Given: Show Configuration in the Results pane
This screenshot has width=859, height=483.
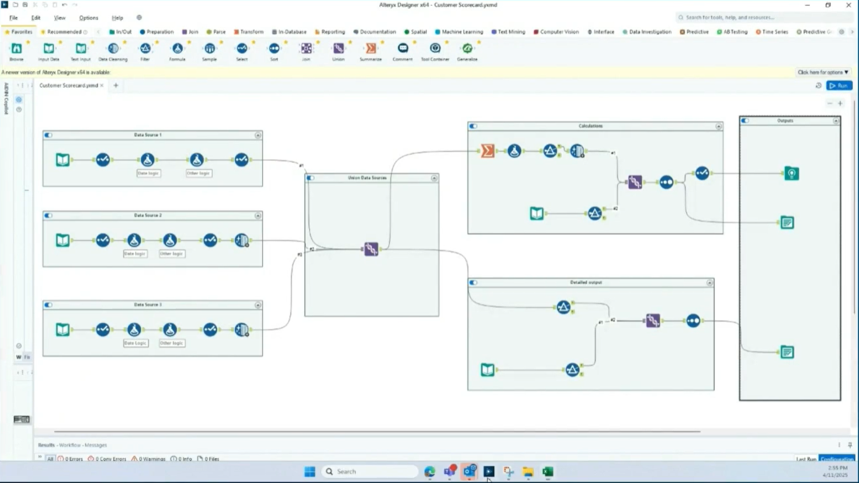Looking at the screenshot, I should (837, 459).
